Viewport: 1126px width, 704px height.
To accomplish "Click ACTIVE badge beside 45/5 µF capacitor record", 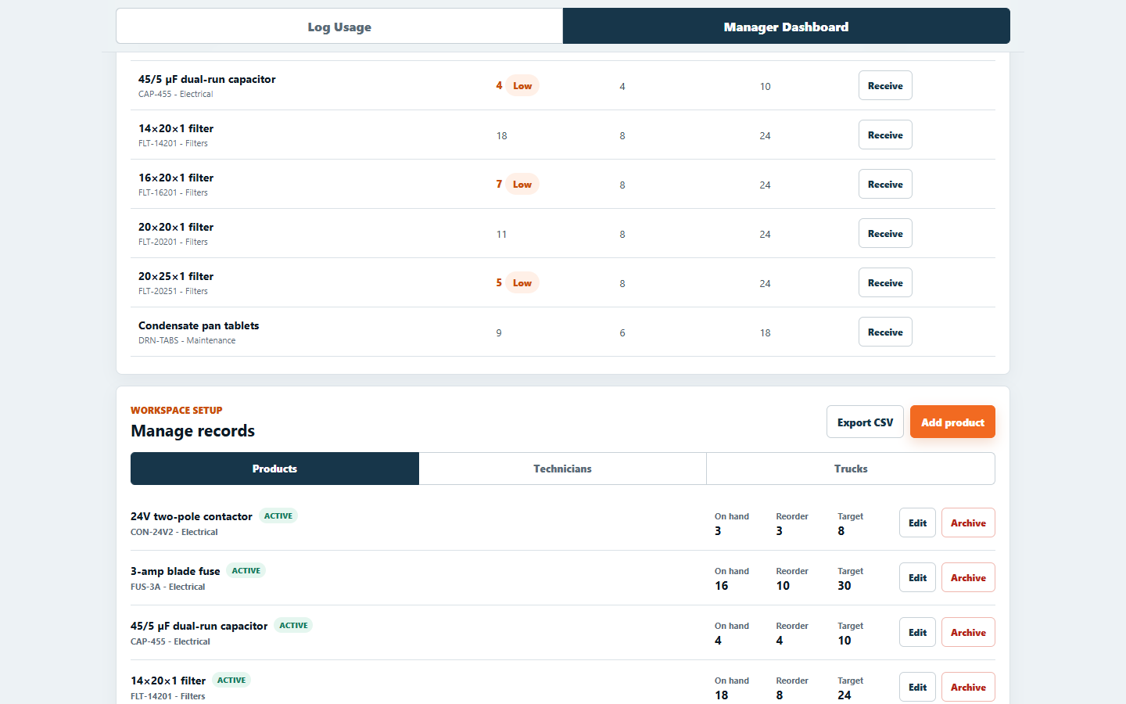I will [x=293, y=626].
